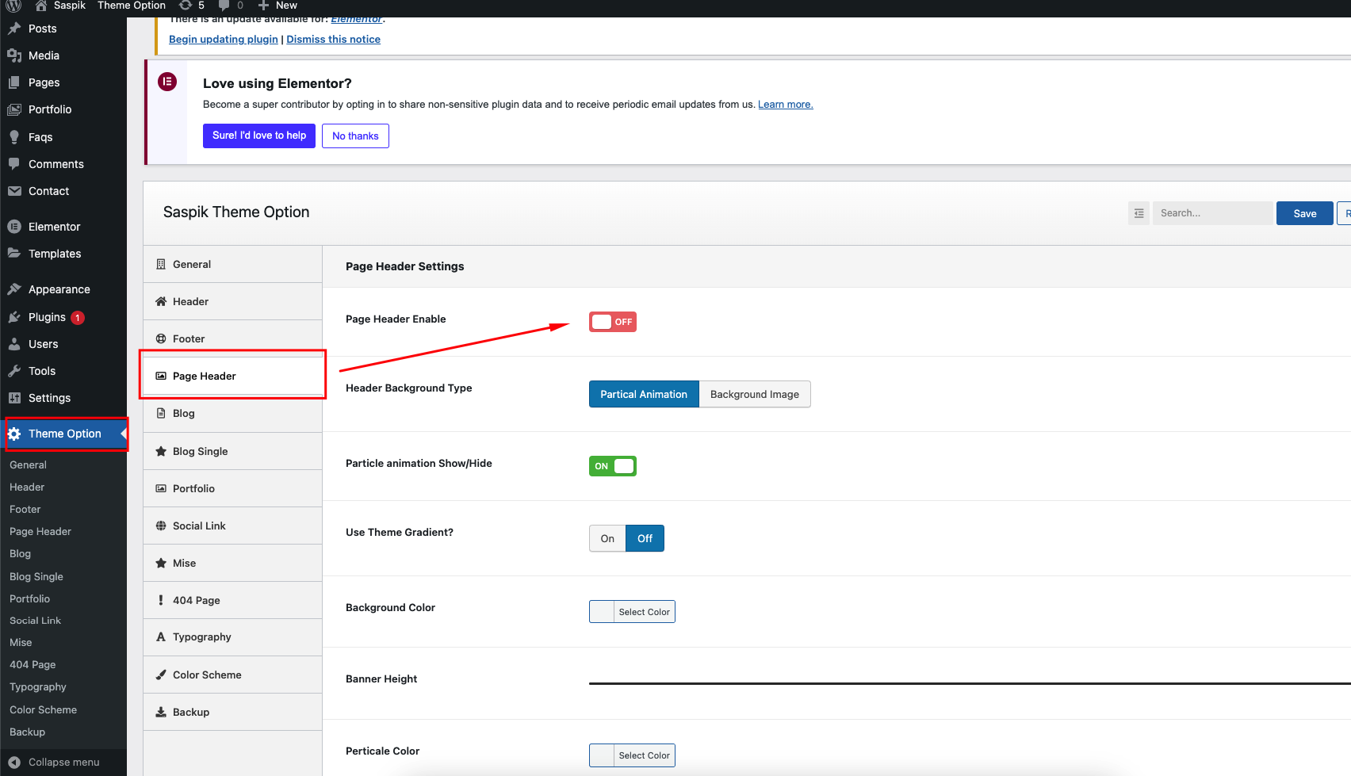
Task: Click Sure! I'd love to help
Action: point(259,136)
